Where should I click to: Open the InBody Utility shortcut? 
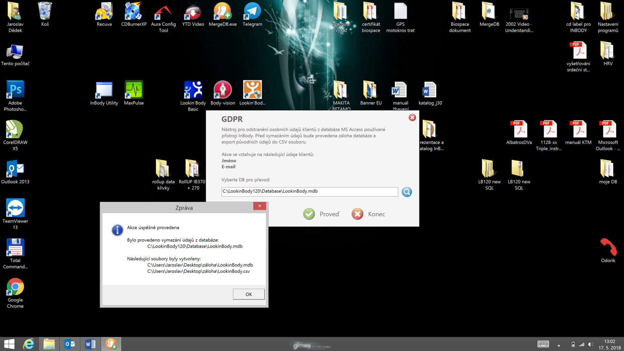(104, 93)
